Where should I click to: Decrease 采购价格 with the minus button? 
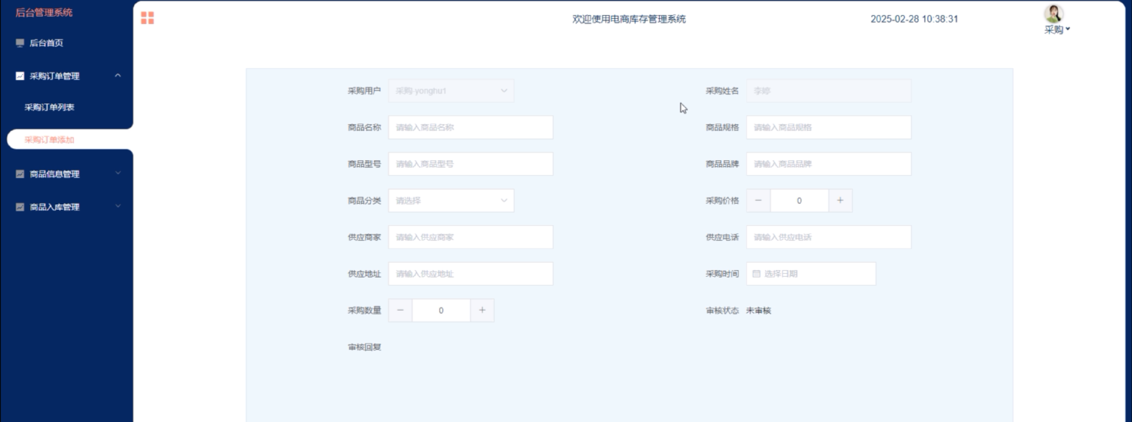coord(758,201)
